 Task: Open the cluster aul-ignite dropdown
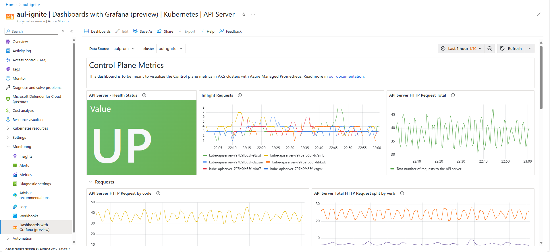[171, 48]
